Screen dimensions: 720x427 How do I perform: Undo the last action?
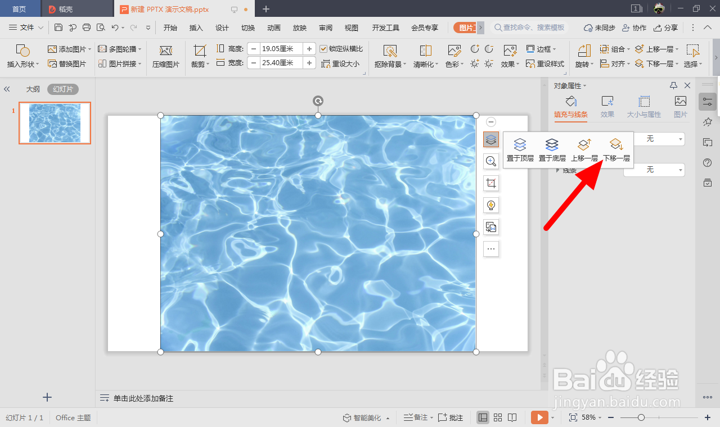pos(115,28)
